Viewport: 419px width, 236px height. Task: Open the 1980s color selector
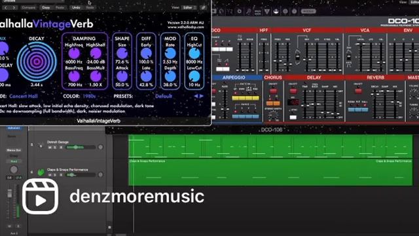coord(89,96)
